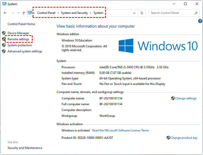Image resolution: width=203 pixels, height=155 pixels.
Task: Select the 8.00 GB RAM value
Action: 115,73
